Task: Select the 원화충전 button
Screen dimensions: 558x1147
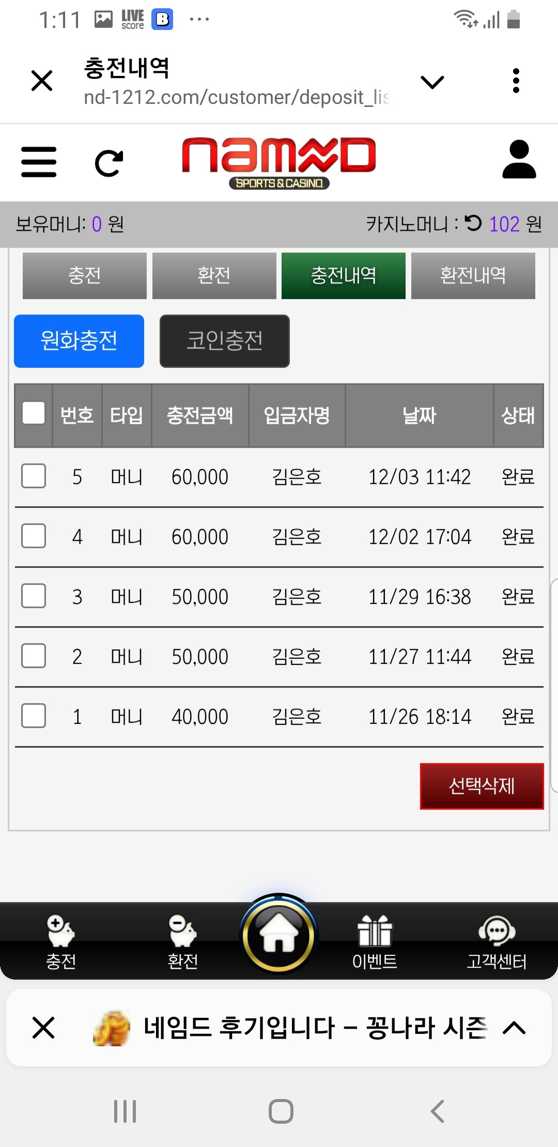Action: click(x=79, y=341)
